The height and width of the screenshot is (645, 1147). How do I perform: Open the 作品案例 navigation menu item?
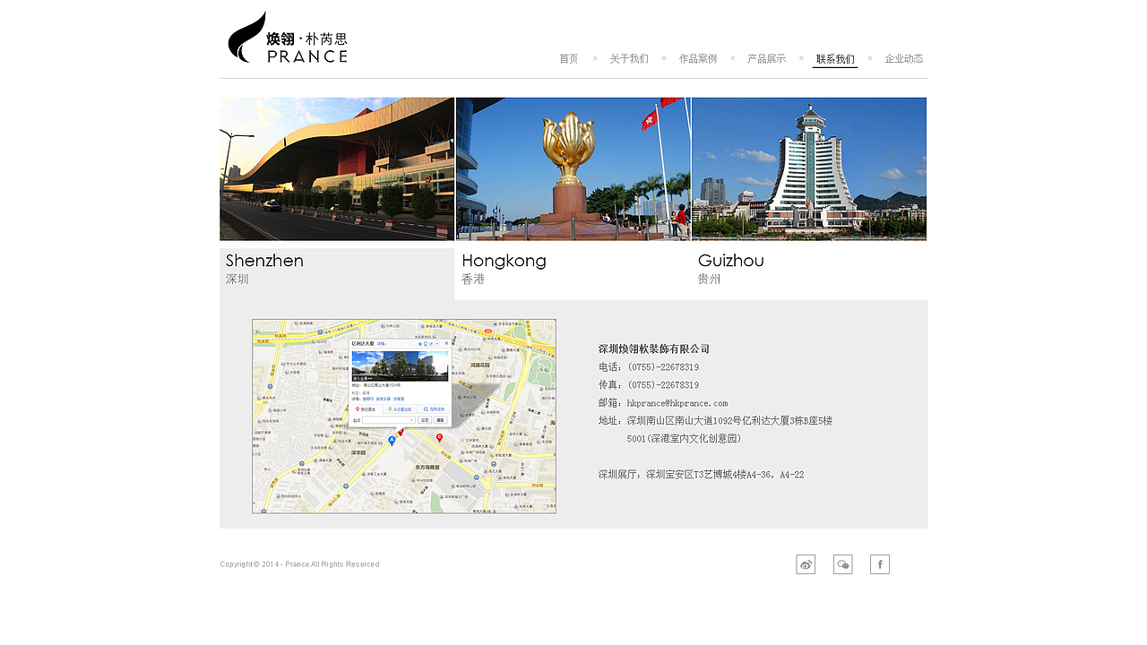pos(697,58)
